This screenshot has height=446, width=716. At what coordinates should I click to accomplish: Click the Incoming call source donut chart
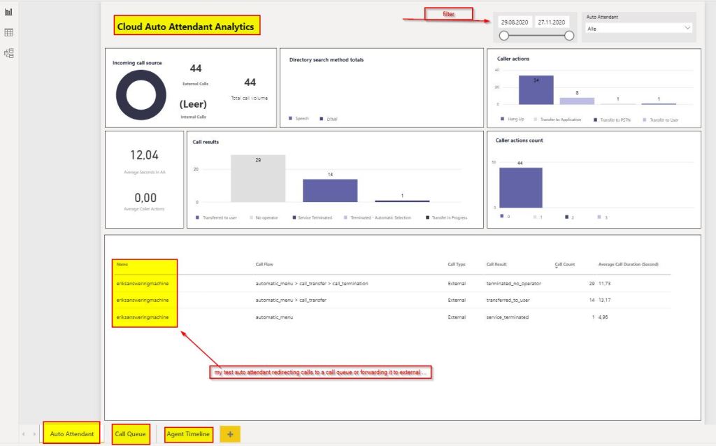point(141,95)
